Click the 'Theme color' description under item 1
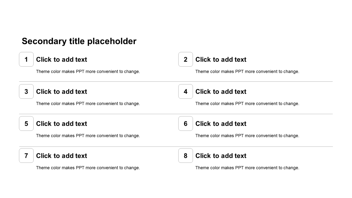This screenshot has width=352, height=198. [x=88, y=72]
